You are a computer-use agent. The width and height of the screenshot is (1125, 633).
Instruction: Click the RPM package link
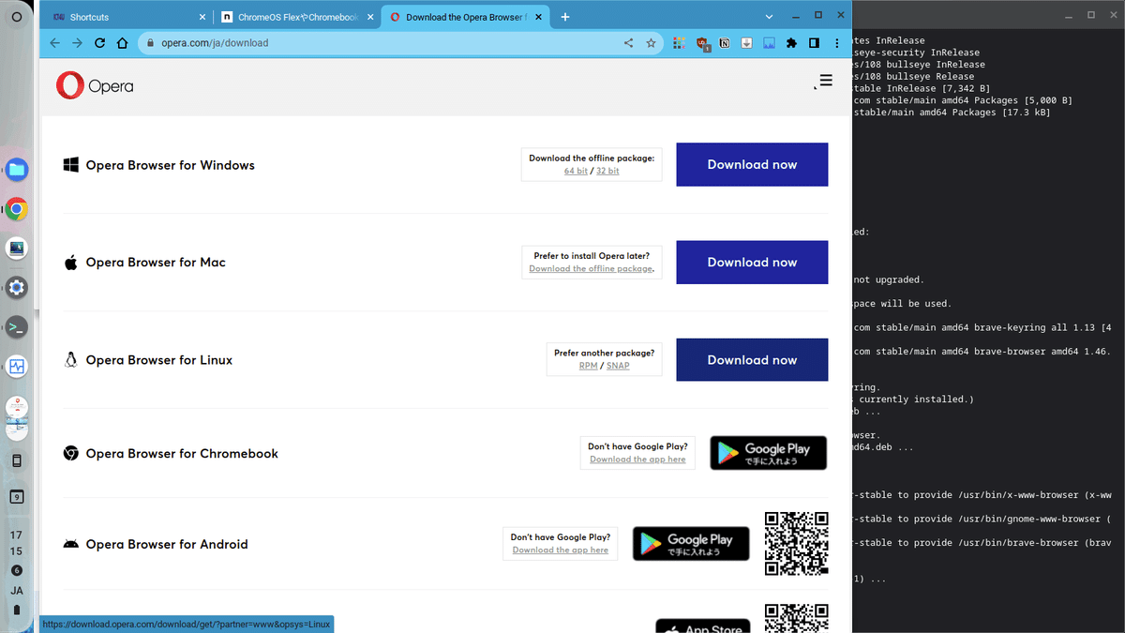(588, 366)
